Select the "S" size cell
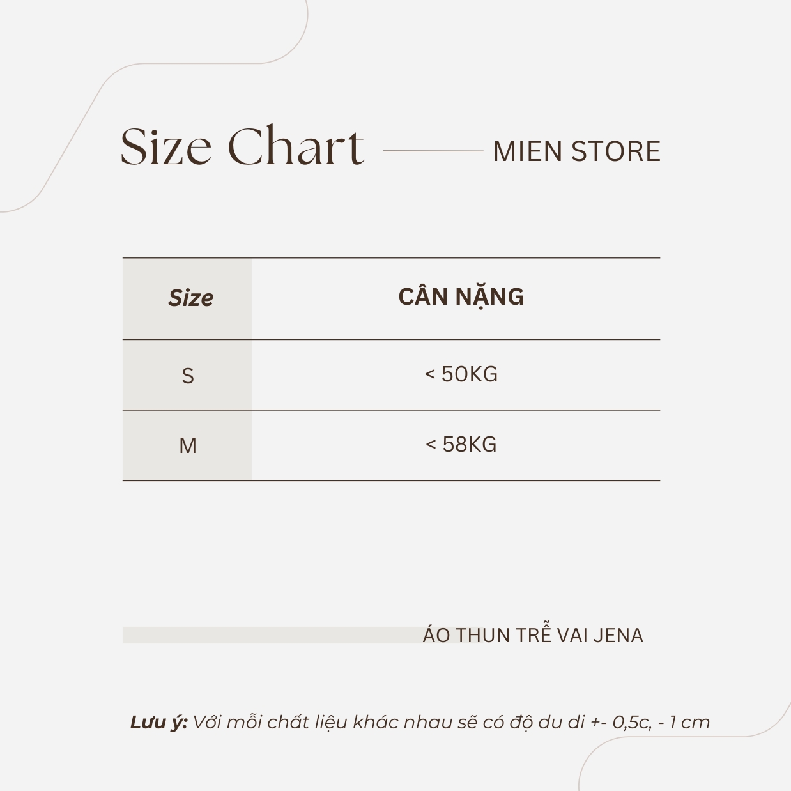The width and height of the screenshot is (791, 791). pos(187,376)
